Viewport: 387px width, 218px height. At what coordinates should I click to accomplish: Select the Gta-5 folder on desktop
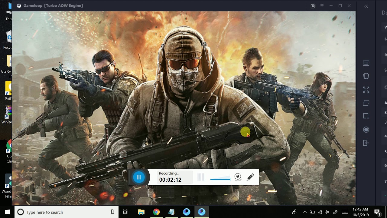tap(7, 67)
